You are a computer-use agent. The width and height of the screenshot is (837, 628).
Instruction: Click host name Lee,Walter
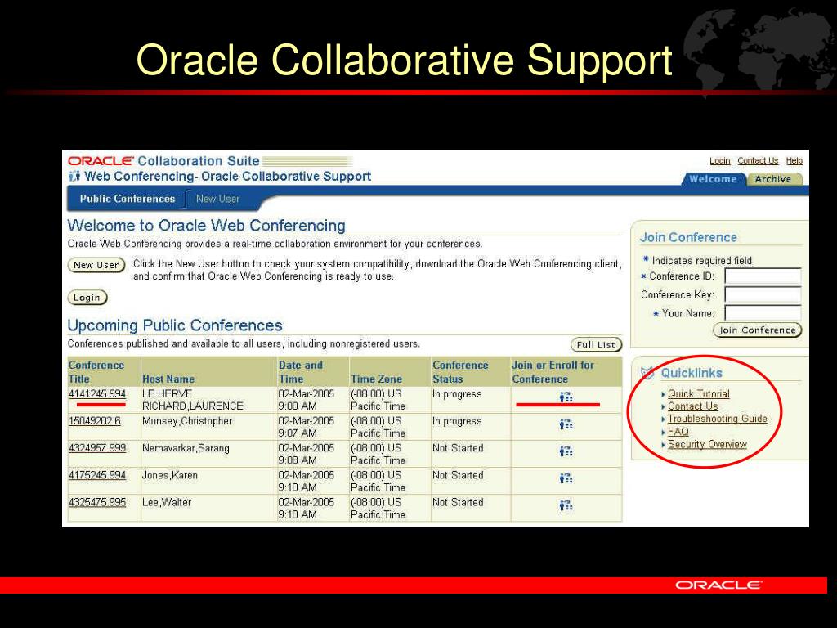pos(167,503)
